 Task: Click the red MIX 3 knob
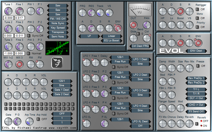pos(20,64)
